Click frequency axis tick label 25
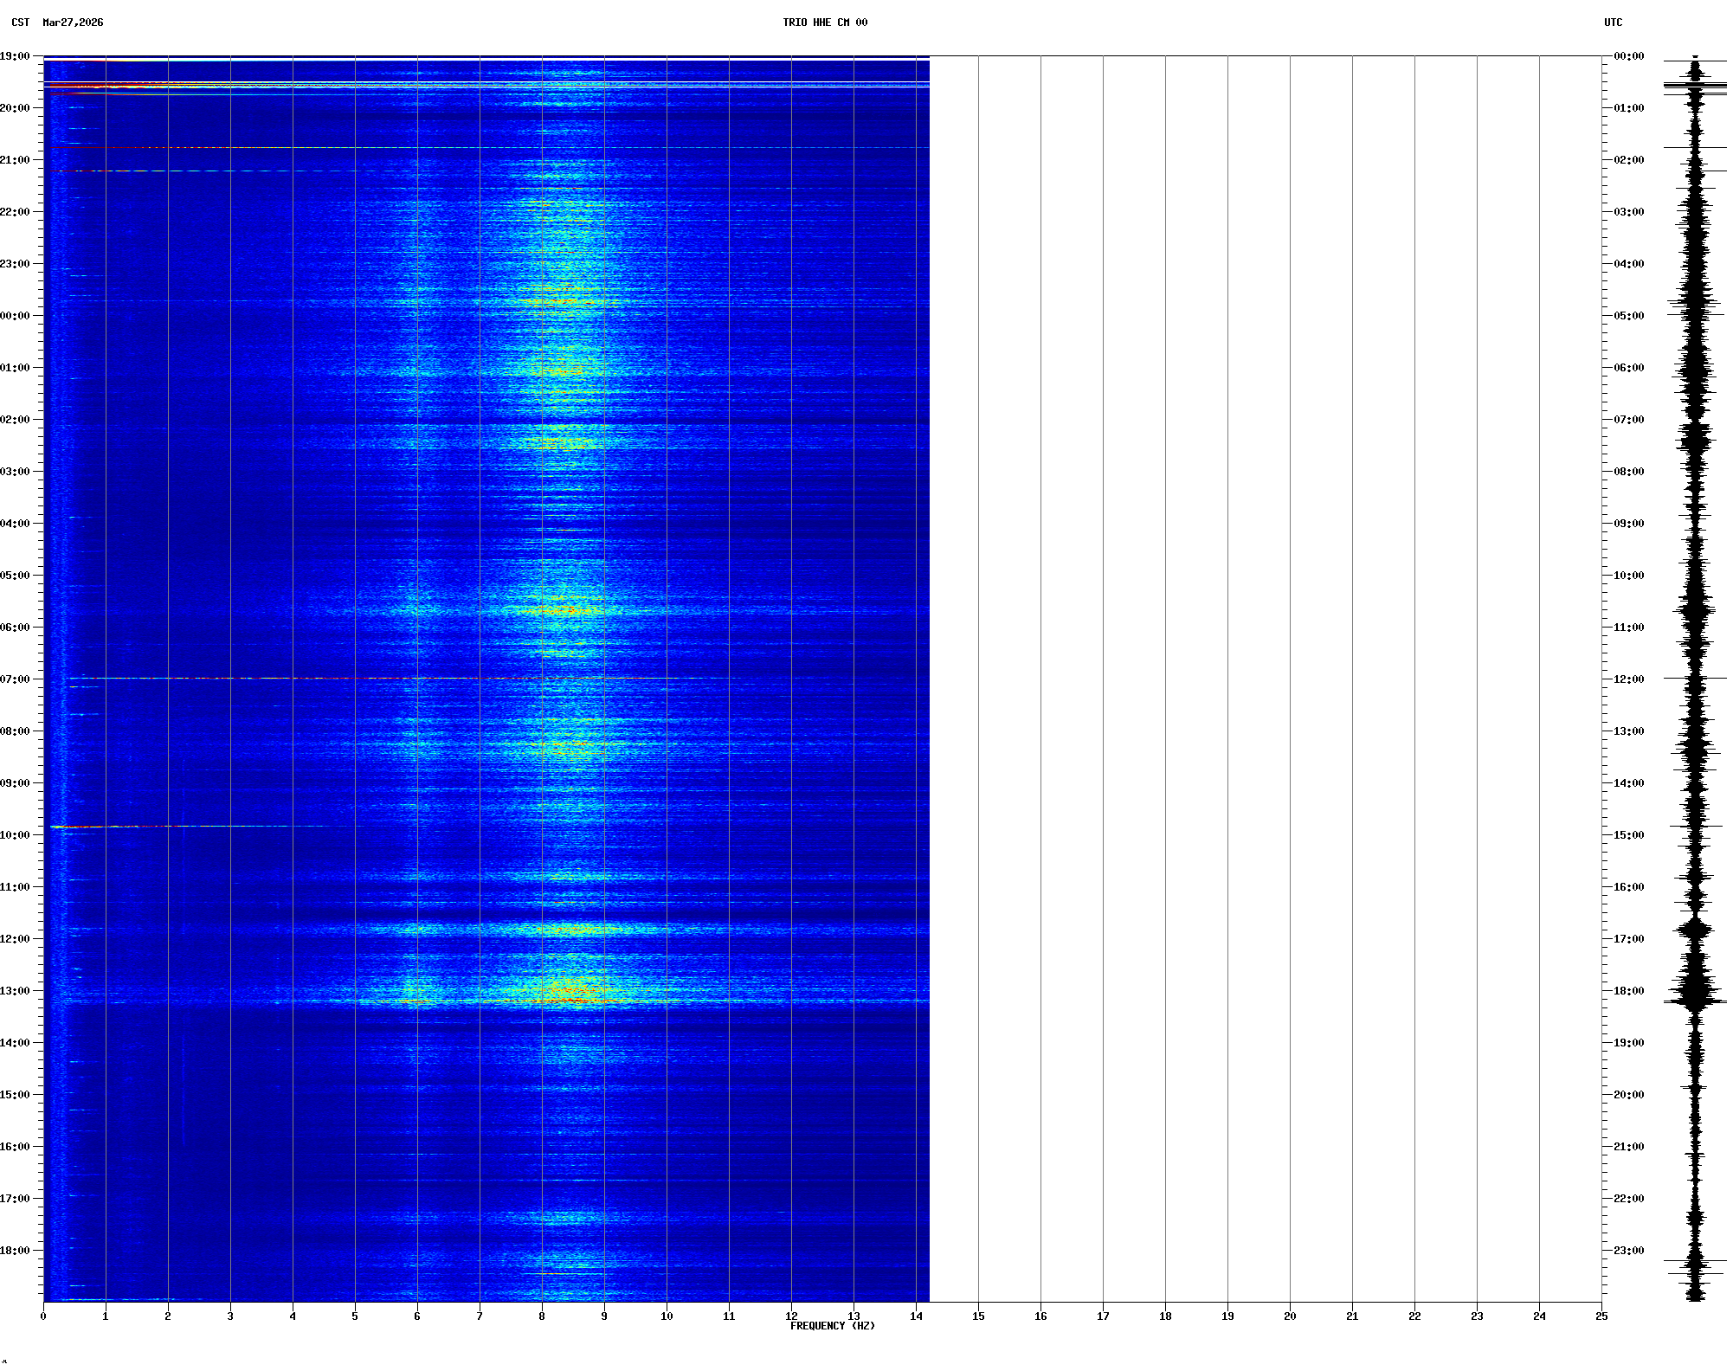Screen dimensions: 1733x1371 point(1601,1316)
